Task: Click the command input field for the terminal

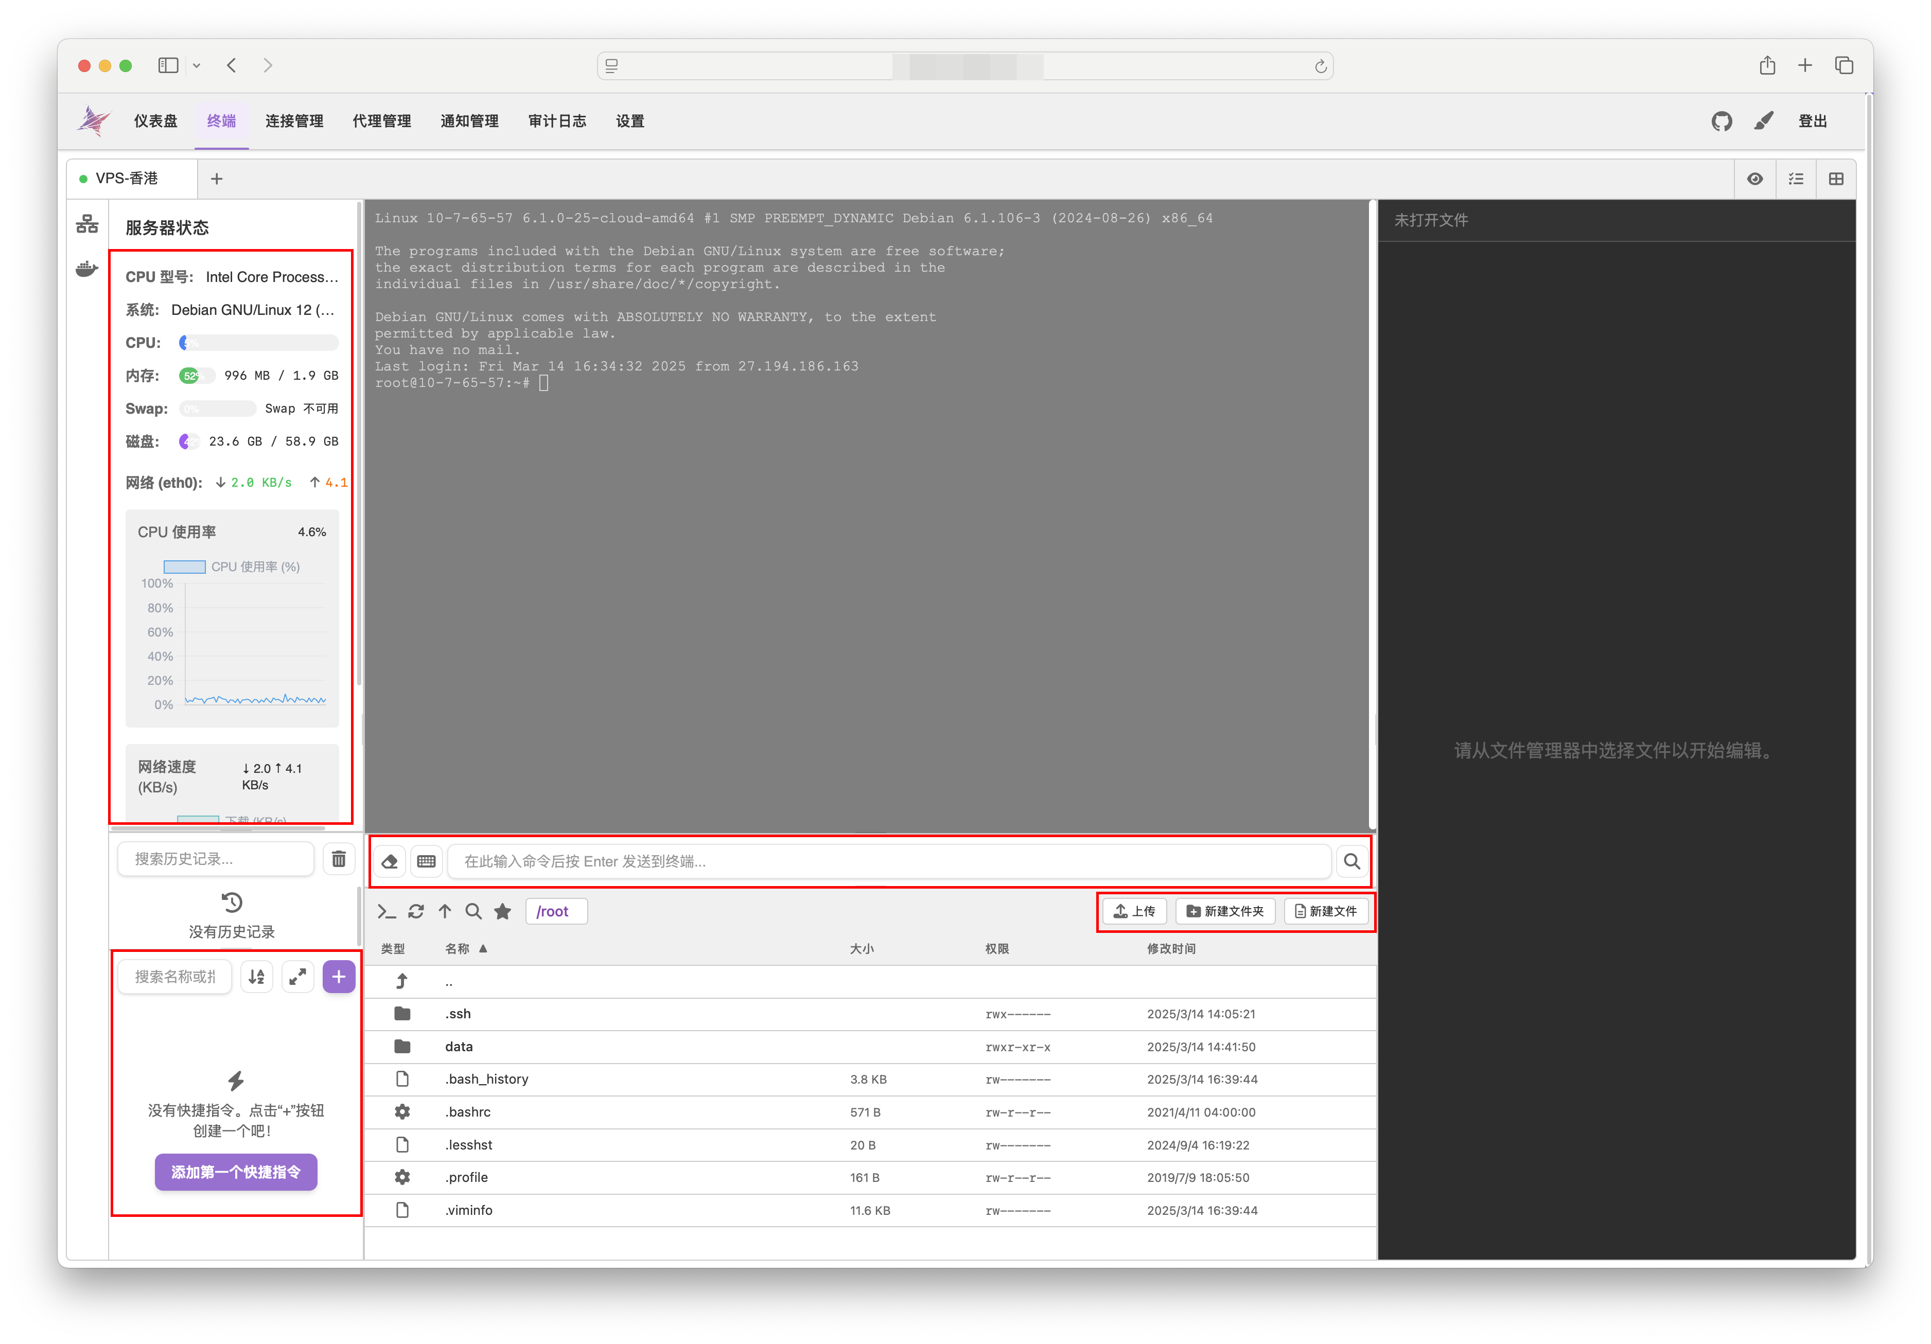Action: (888, 861)
